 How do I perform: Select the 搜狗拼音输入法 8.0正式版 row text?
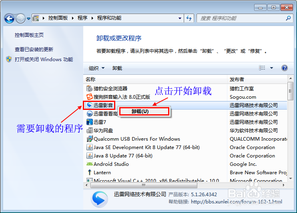coord(122,97)
